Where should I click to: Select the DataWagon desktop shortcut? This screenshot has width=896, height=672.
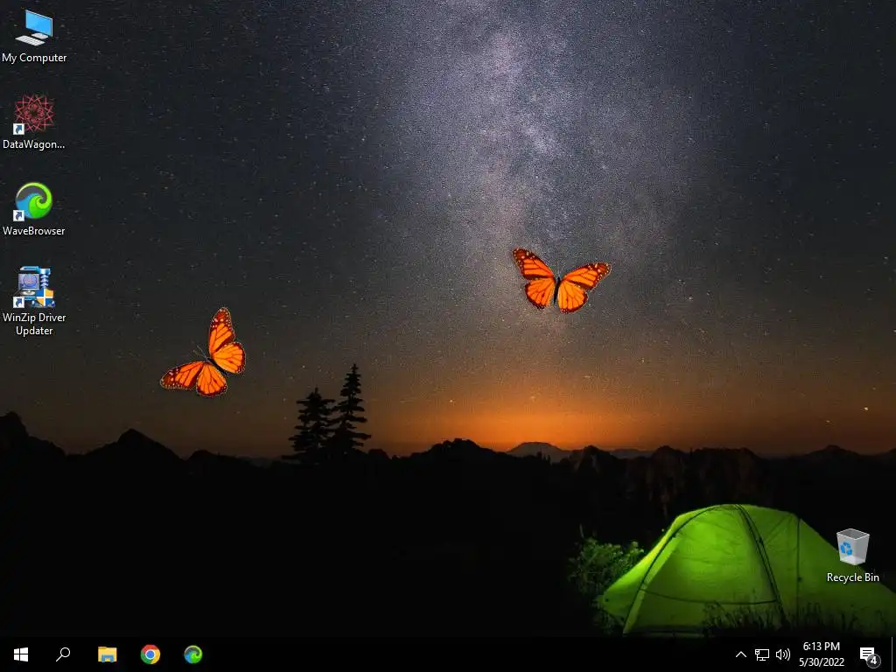tap(34, 122)
